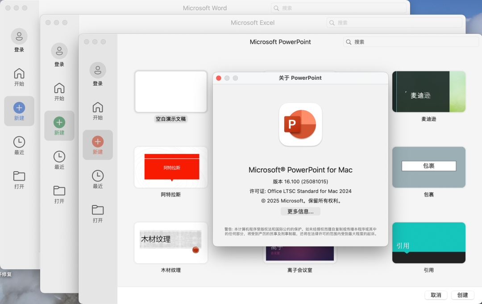Click the 引用 caption under the template
This screenshot has width=482, height=304.
(429, 270)
